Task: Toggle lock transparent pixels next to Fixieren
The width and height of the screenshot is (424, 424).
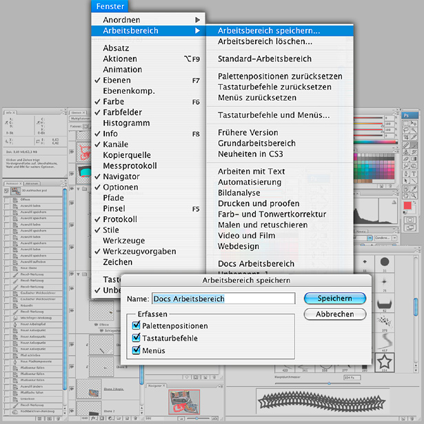Action: 85,126
